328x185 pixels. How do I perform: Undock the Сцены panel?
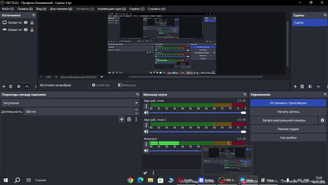(x=325, y=15)
